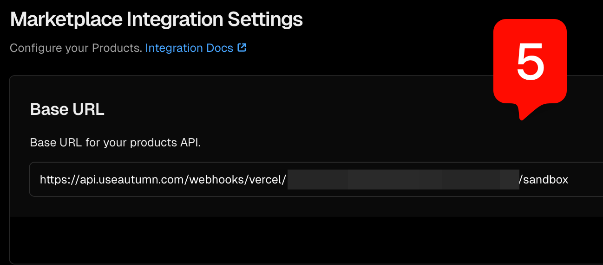Click the white digit 5 inside the badge

(530, 61)
